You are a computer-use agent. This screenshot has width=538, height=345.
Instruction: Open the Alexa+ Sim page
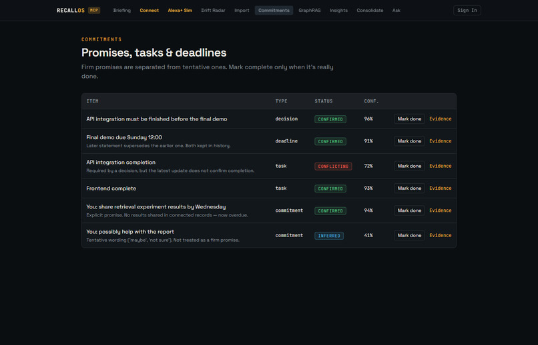coord(180,10)
